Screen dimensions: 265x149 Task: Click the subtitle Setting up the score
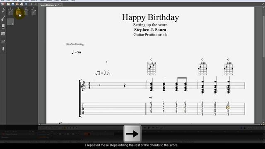(x=150, y=25)
